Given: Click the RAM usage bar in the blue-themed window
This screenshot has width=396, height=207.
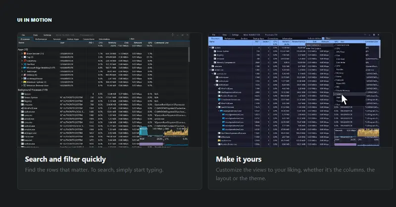Looking at the screenshot, I should 345,144.
